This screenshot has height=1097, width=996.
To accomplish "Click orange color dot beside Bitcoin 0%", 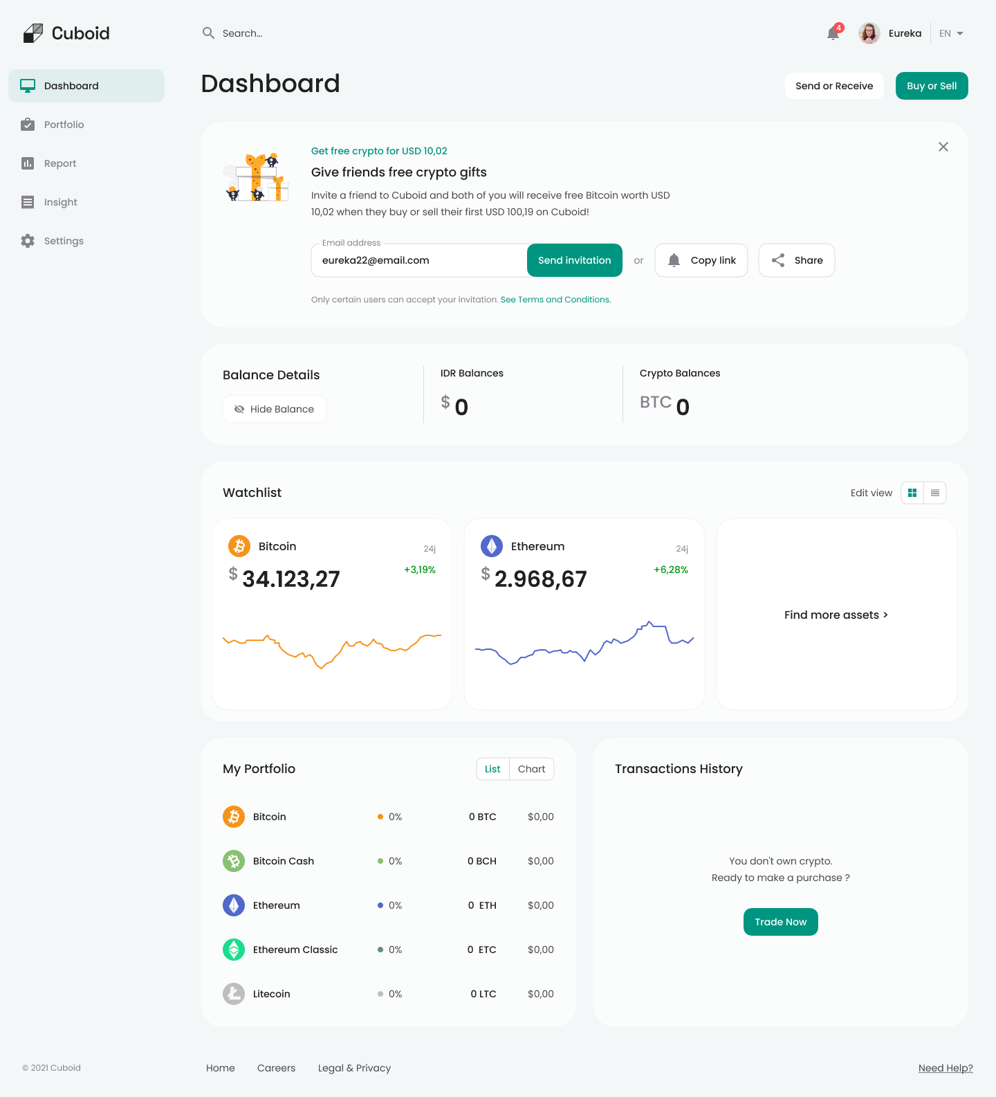I will (x=380, y=817).
